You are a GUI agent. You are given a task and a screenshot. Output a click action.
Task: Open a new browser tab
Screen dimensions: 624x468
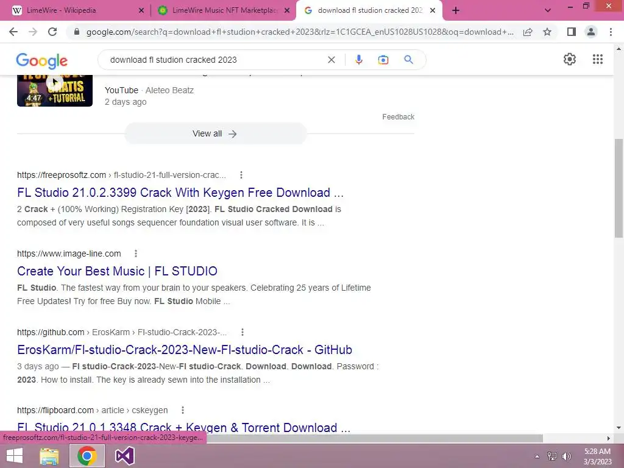[x=456, y=10]
